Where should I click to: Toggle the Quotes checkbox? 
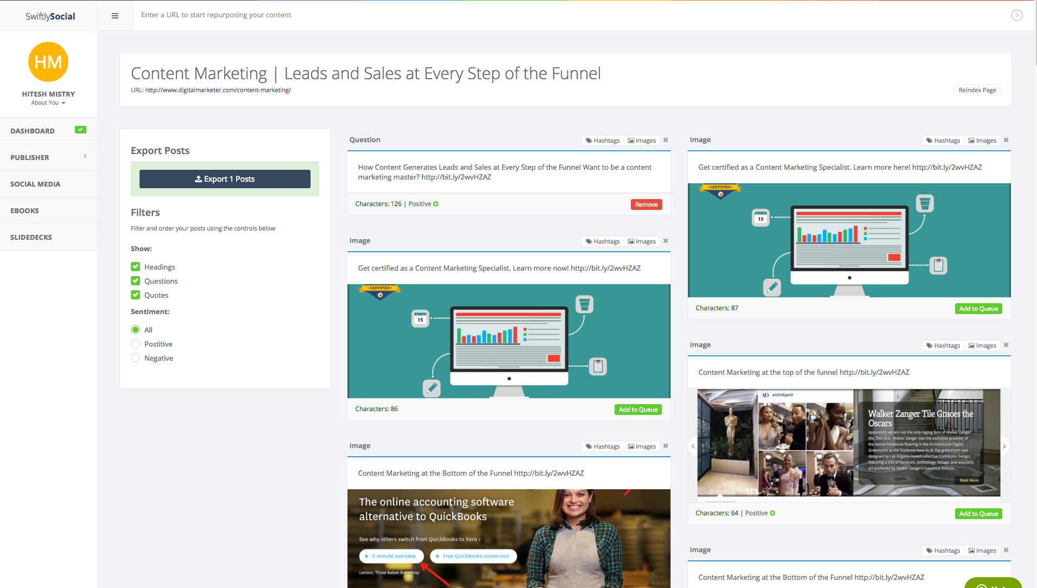click(135, 295)
